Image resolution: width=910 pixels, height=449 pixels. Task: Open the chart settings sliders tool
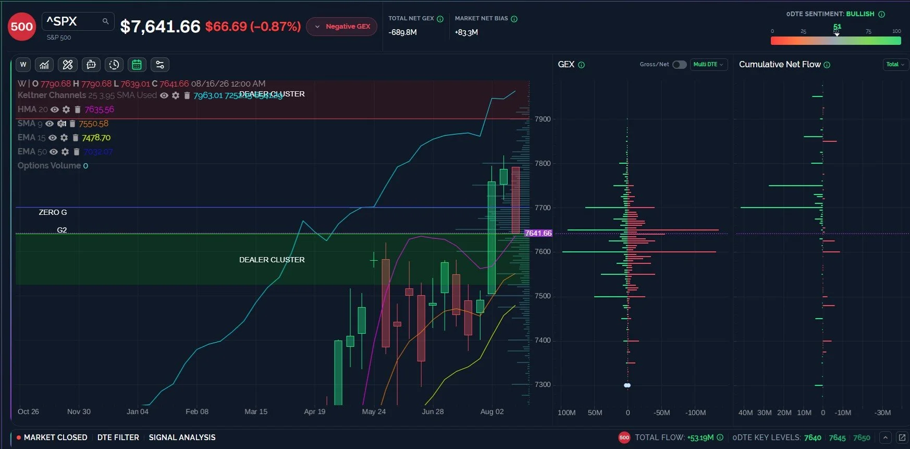coord(160,65)
